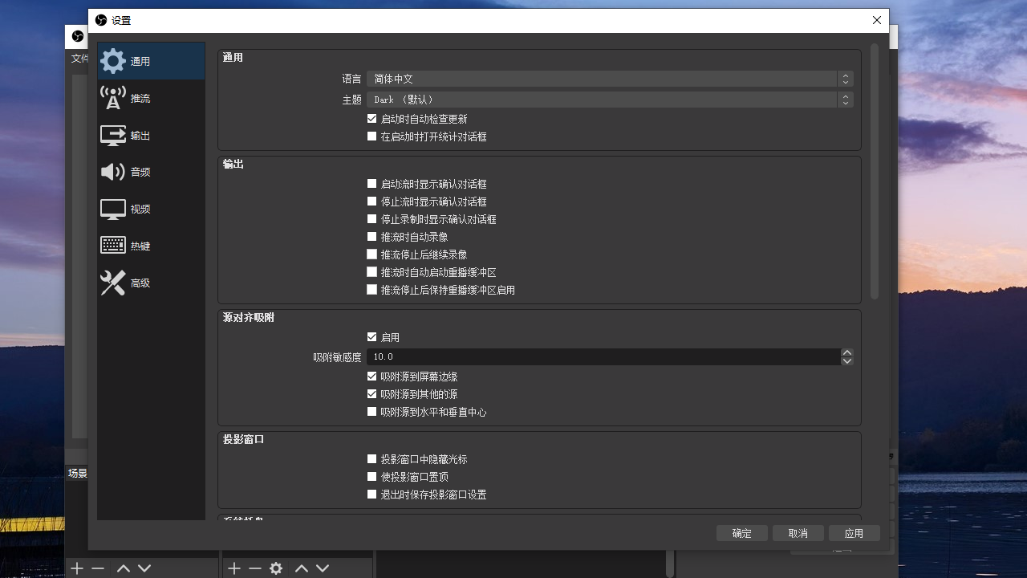The image size is (1027, 578).
Task: Move source down with the last bottom arrow
Action: click(x=323, y=568)
